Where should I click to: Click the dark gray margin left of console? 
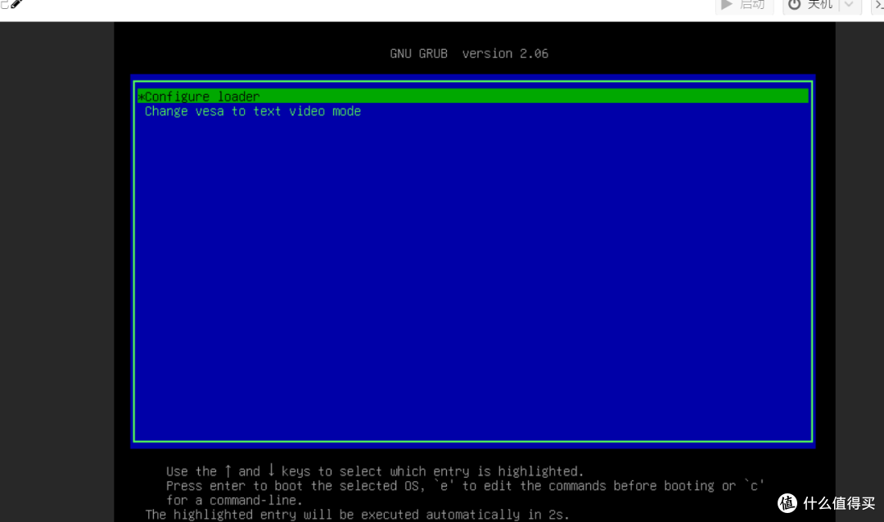pos(56,270)
